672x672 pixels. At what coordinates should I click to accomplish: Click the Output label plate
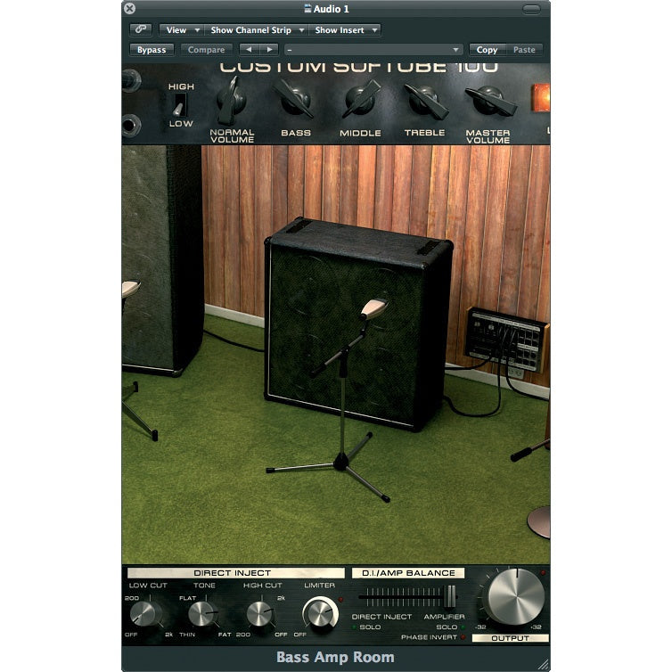511,638
